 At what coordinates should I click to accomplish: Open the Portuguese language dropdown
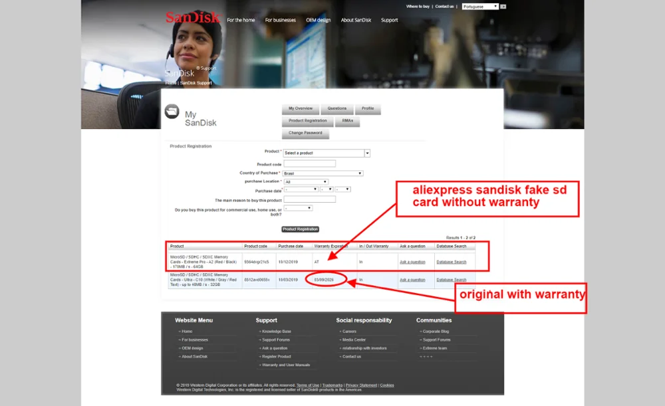480,7
